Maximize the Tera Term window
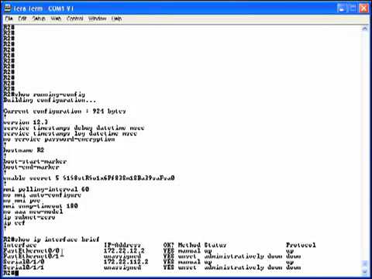 click(353, 9)
